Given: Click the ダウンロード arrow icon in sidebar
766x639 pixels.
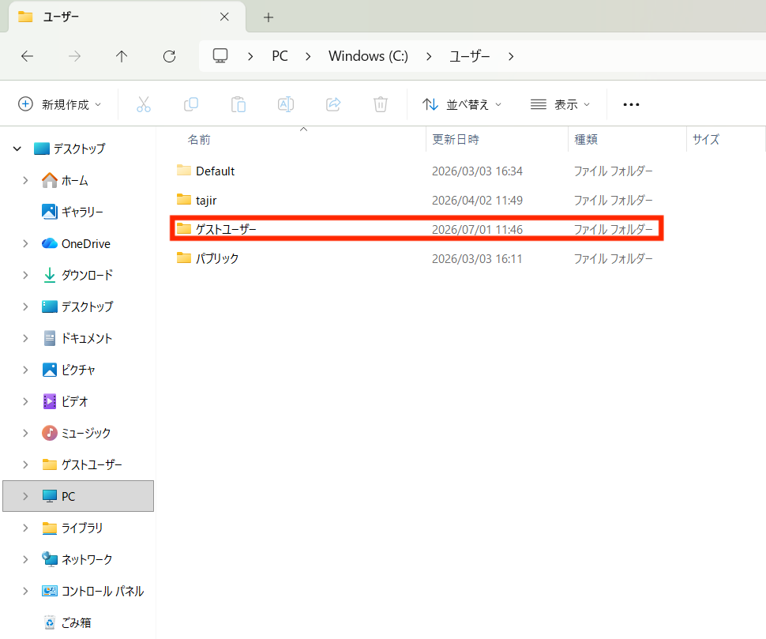Looking at the screenshot, I should point(49,275).
